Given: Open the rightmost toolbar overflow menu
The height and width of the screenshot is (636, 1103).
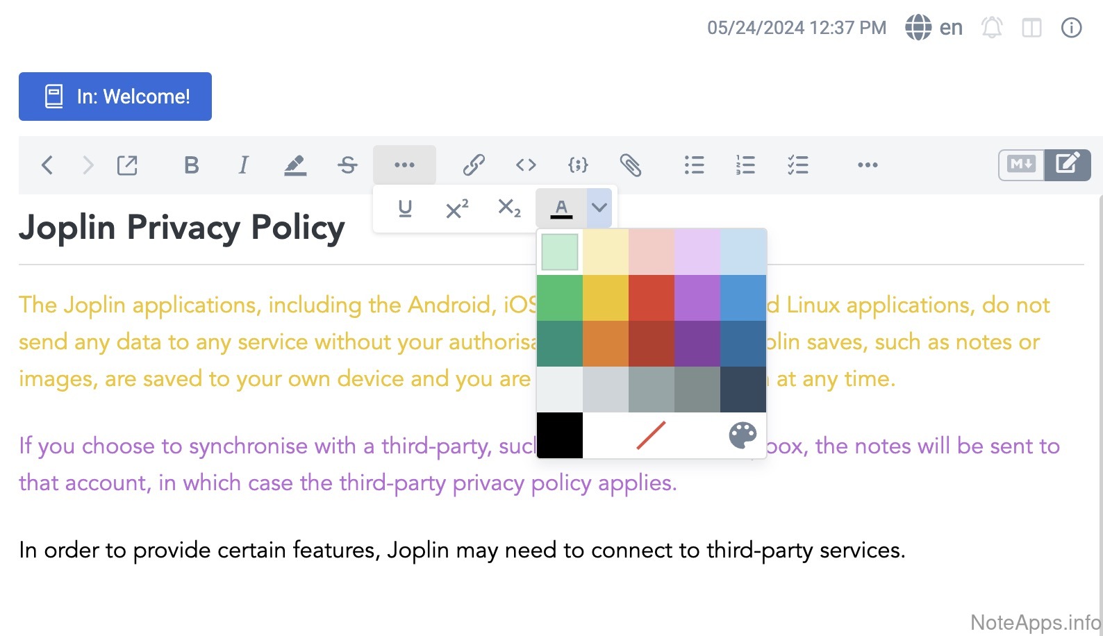Looking at the screenshot, I should 868,165.
